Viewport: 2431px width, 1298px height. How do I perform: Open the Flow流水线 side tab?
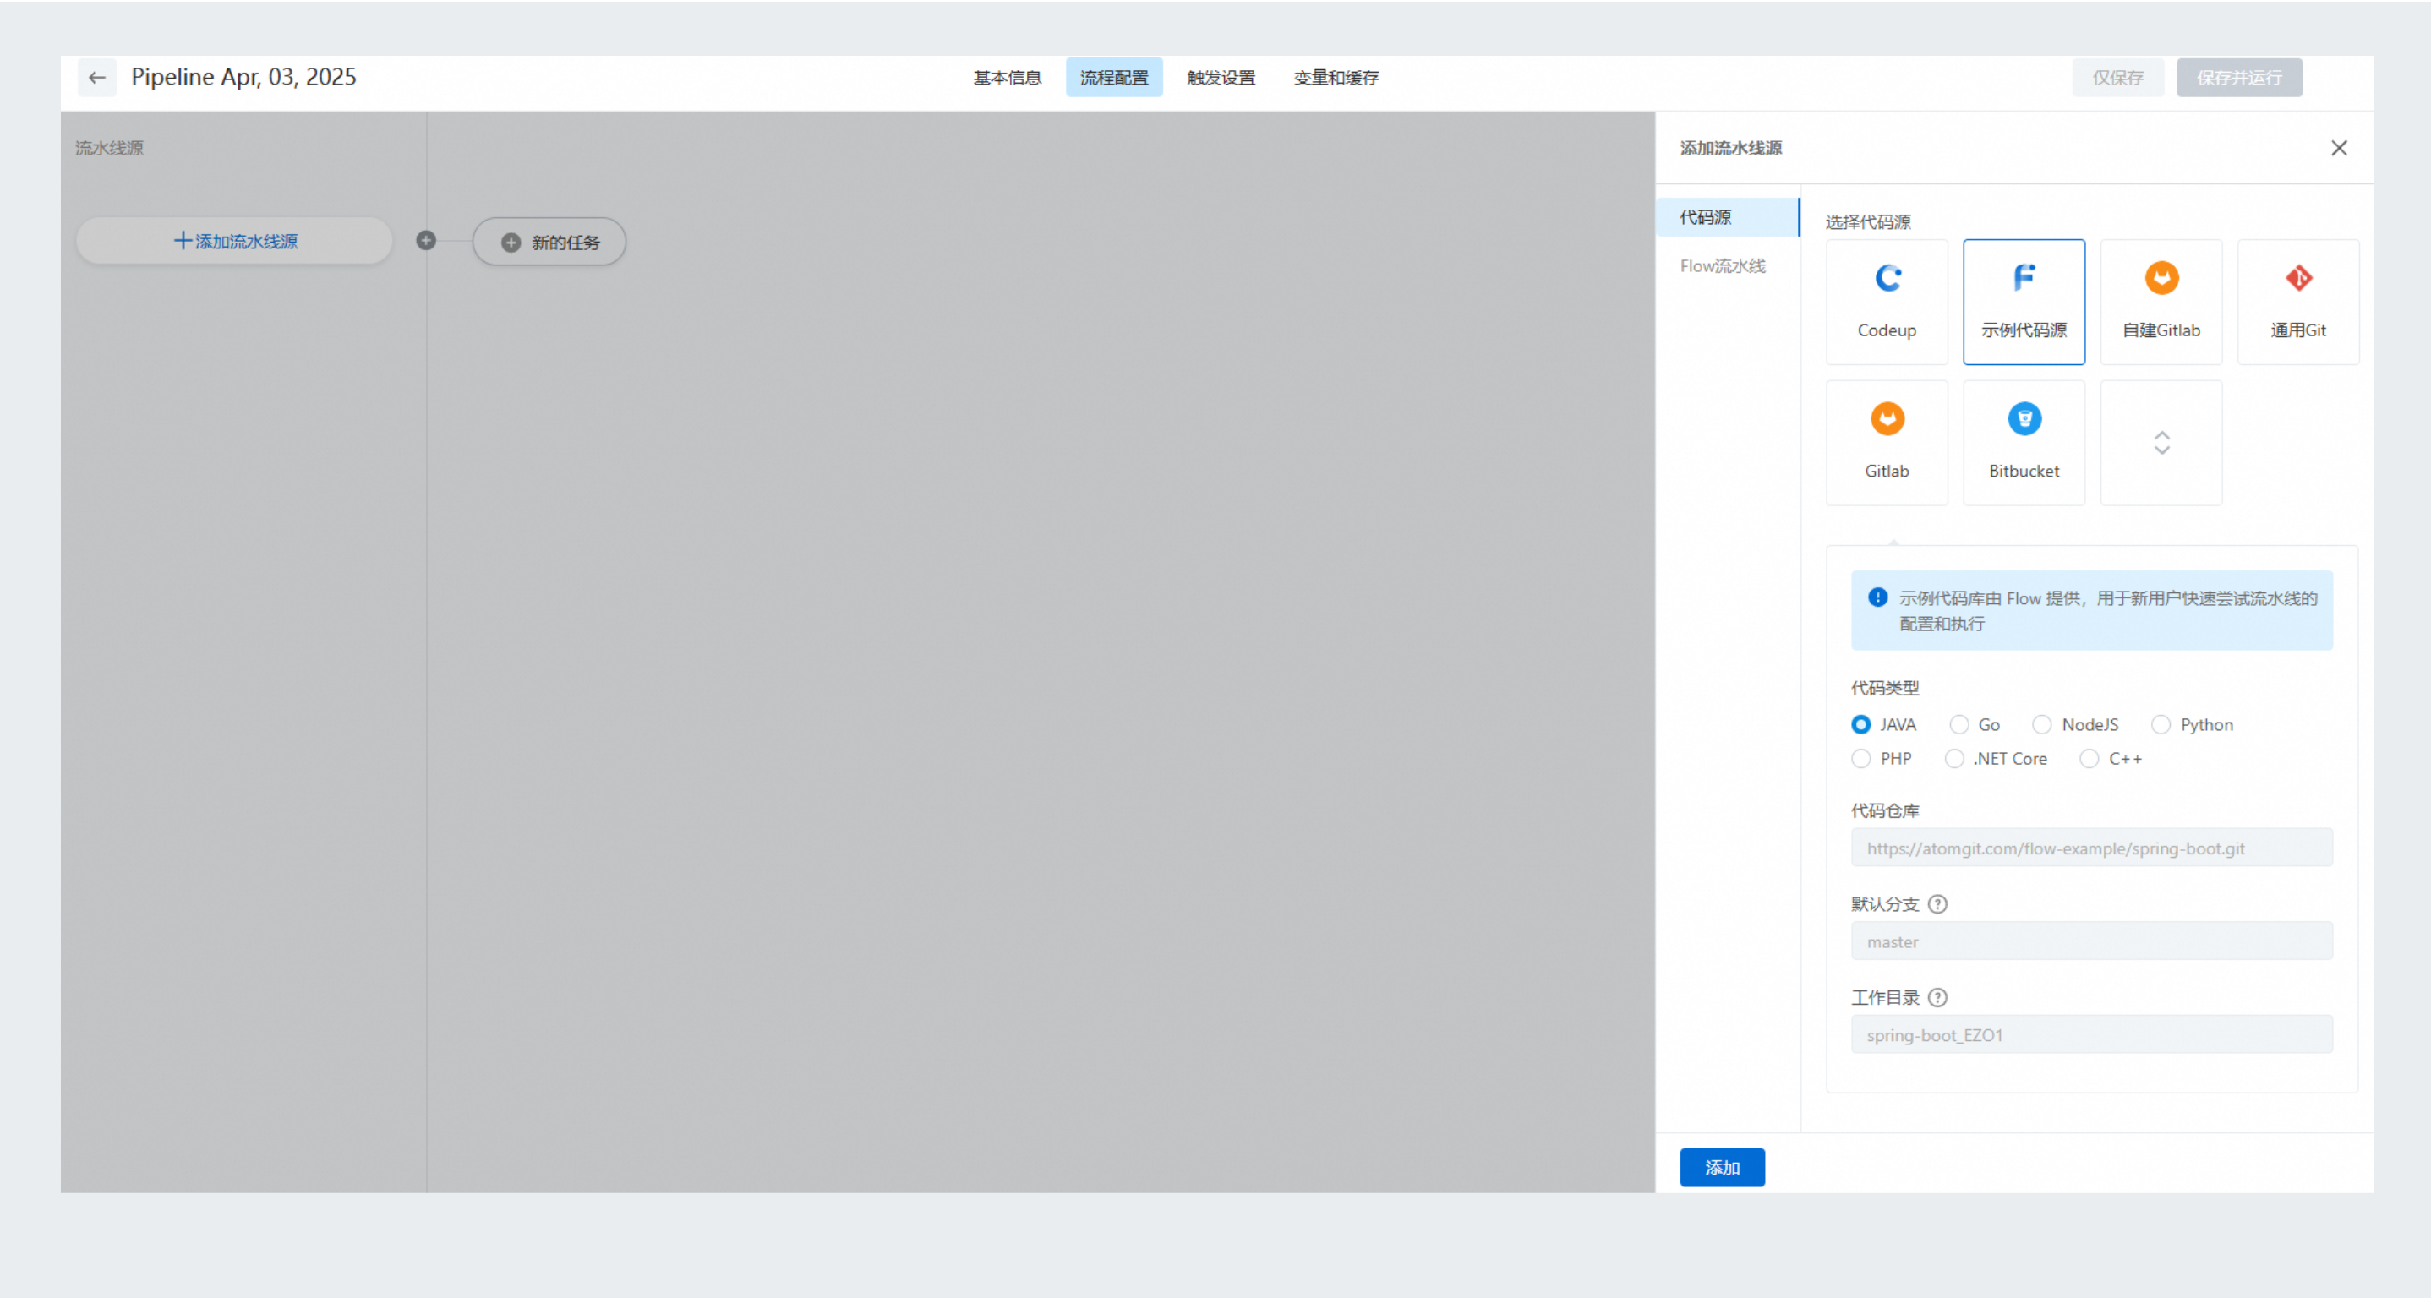pyautogui.click(x=1723, y=266)
